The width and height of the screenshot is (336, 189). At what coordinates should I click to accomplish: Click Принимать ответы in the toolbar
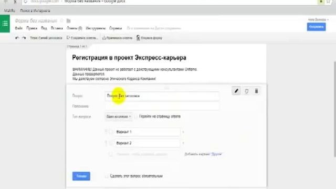pos(117,38)
